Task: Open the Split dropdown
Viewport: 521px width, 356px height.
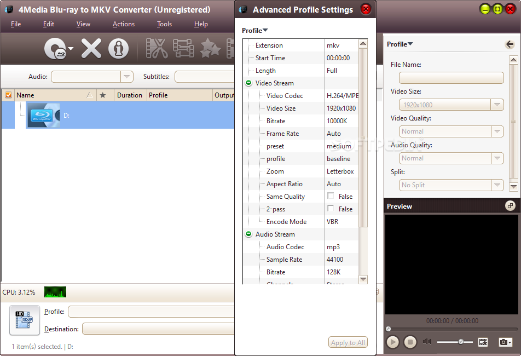Action: point(497,185)
